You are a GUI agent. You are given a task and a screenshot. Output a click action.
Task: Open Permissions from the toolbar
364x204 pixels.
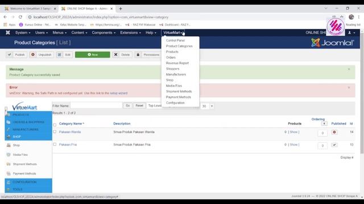point(148,54)
